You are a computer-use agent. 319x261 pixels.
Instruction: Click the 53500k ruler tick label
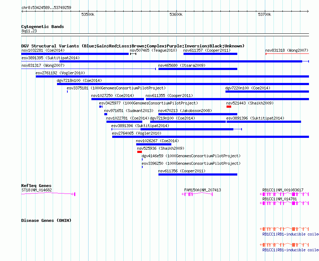click(x=88, y=15)
